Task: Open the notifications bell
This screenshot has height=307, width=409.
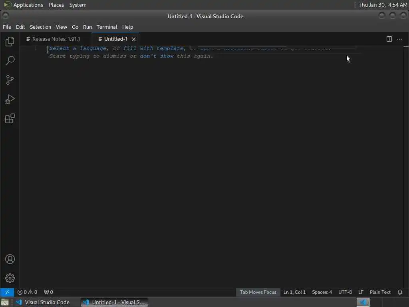Action: pyautogui.click(x=400, y=292)
